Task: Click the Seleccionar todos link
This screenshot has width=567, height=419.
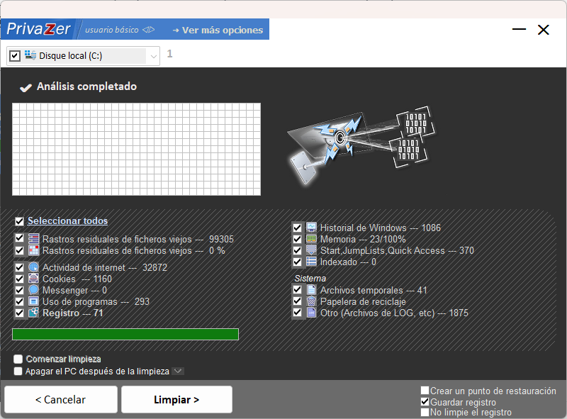Action: pos(67,220)
